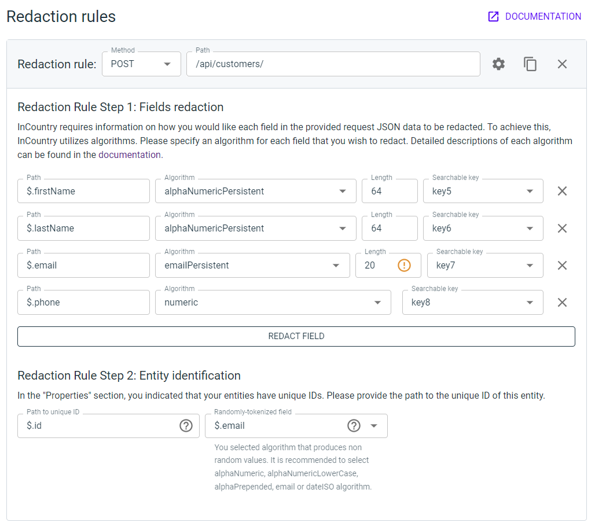Image resolution: width=595 pixels, height=526 pixels.
Task: Follow the inline documentation link
Action: tap(130, 155)
